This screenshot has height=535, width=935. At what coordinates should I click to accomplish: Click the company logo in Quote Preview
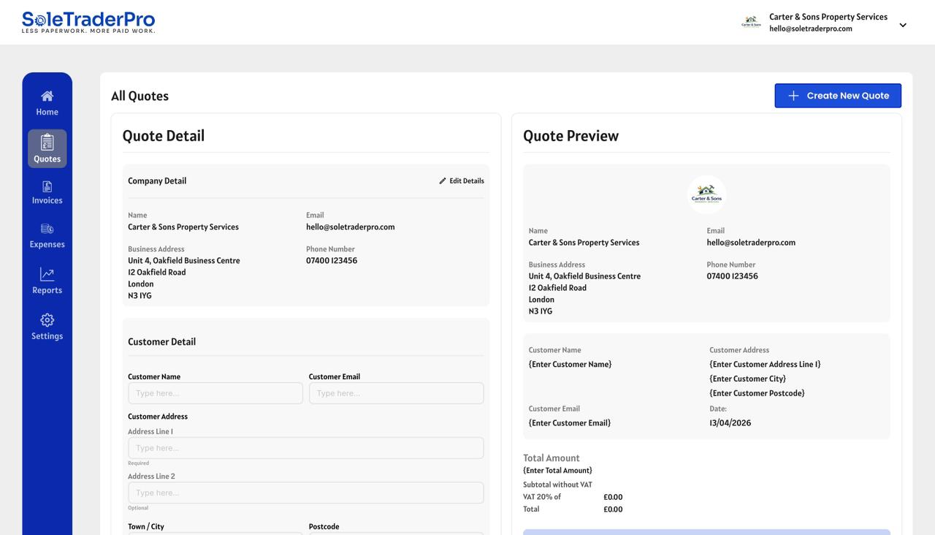(x=706, y=195)
